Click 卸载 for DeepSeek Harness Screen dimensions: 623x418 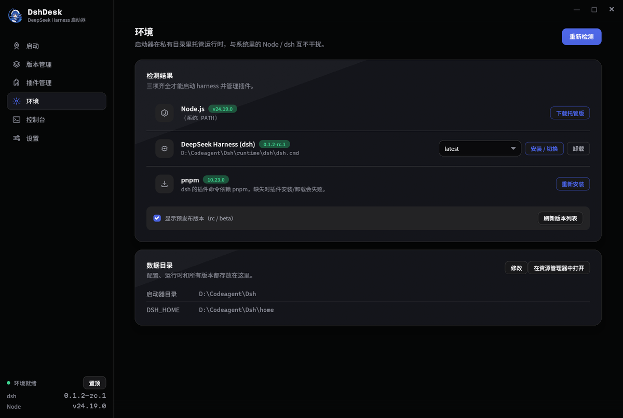[x=578, y=148]
